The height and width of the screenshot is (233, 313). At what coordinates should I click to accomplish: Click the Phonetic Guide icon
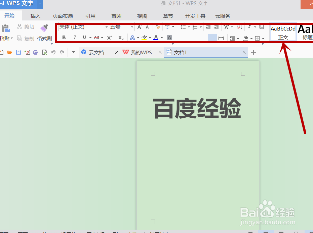coord(167,27)
